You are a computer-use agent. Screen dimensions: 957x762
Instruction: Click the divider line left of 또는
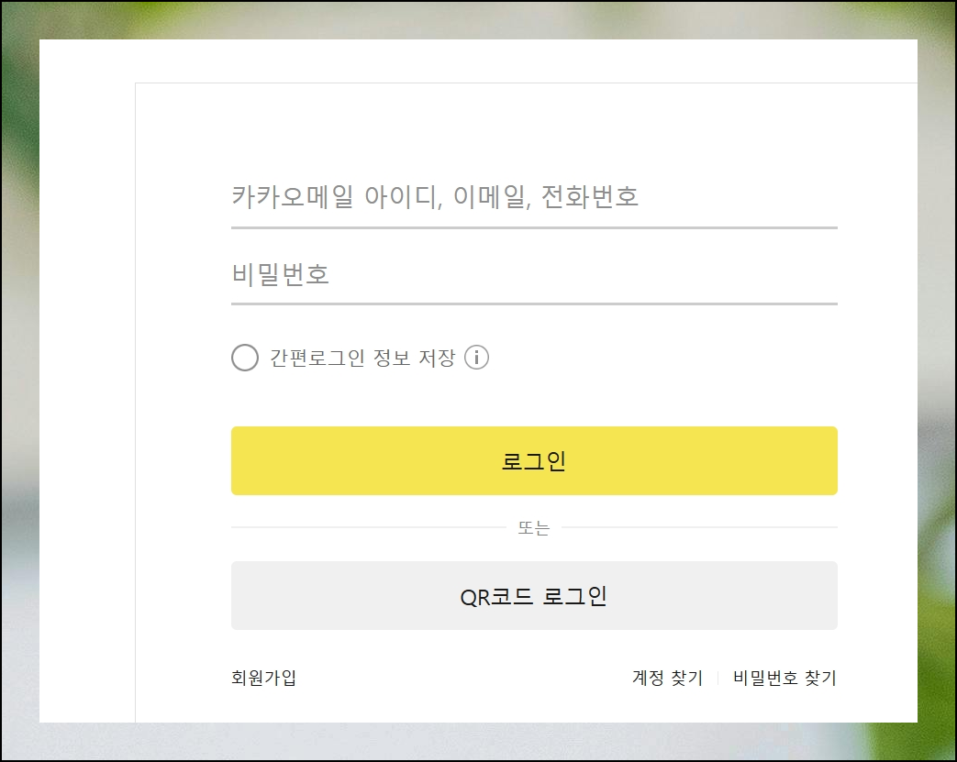click(x=369, y=527)
